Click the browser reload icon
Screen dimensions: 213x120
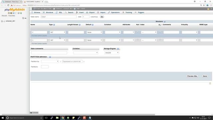click(x=8, y=5)
